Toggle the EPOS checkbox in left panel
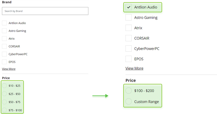The image size is (217, 114). [x=4, y=62]
